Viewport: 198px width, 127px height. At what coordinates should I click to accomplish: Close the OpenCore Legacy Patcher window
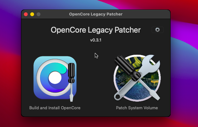click(x=26, y=14)
